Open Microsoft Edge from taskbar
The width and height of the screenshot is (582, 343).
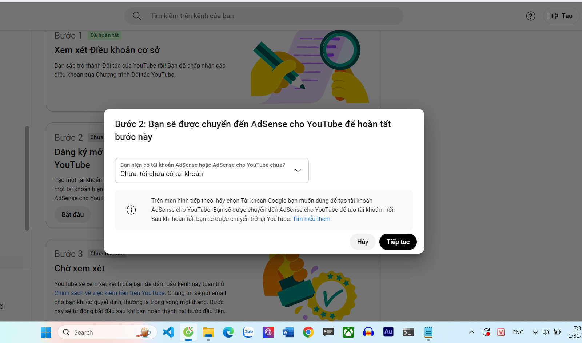(228, 332)
